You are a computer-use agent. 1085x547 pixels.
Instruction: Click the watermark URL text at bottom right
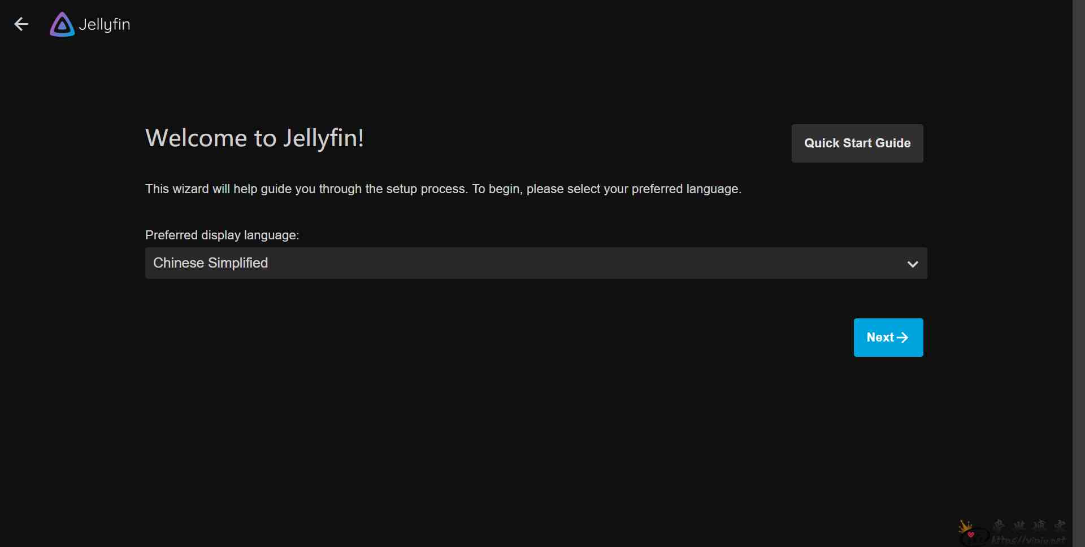pos(1028,540)
